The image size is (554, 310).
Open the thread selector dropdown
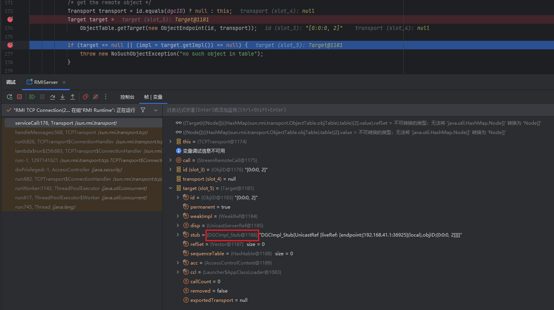(156, 110)
